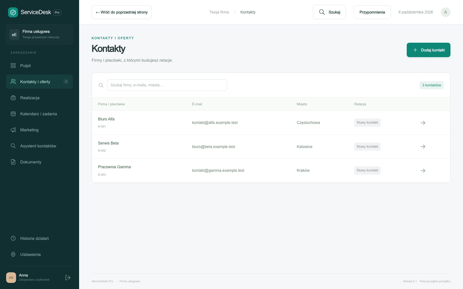Open Przypomnienia button
The height and width of the screenshot is (289, 463).
point(372,12)
